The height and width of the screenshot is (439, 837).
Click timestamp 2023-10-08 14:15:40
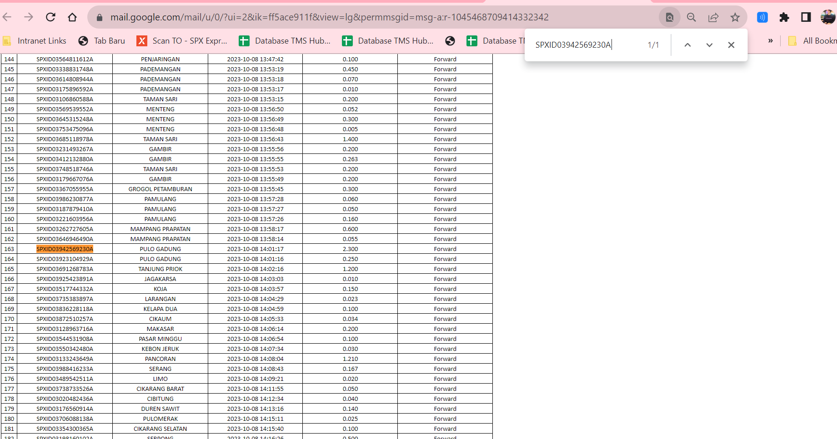point(256,429)
